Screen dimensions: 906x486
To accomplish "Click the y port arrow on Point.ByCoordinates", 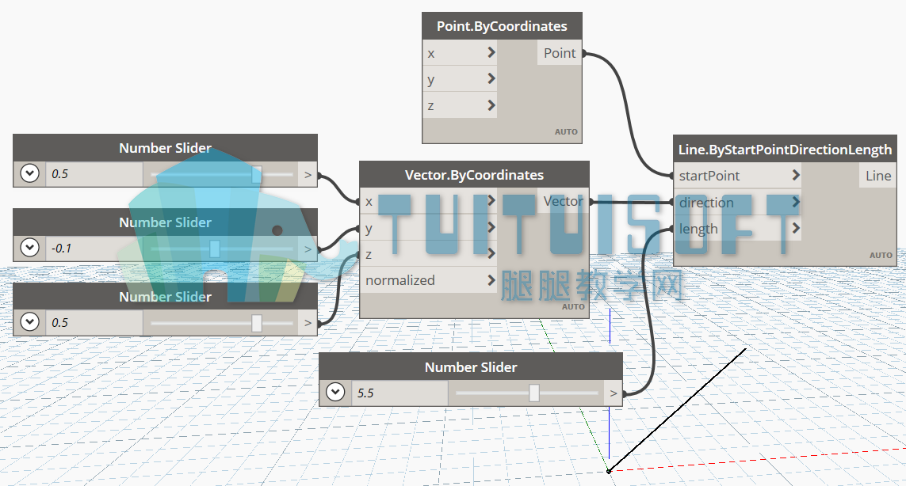I will 491,78.
